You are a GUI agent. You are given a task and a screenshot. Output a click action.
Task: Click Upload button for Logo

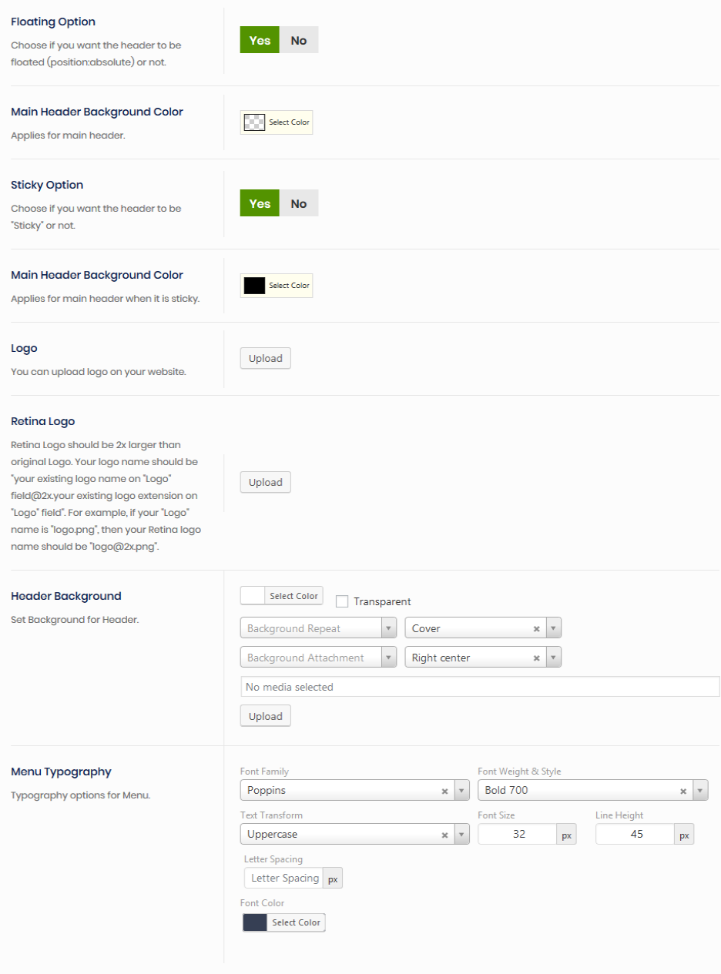(x=266, y=358)
